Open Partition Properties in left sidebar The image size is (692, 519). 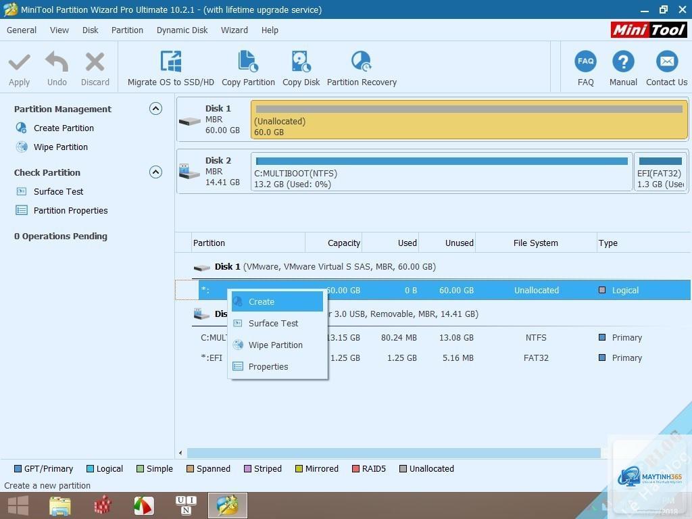tap(70, 211)
